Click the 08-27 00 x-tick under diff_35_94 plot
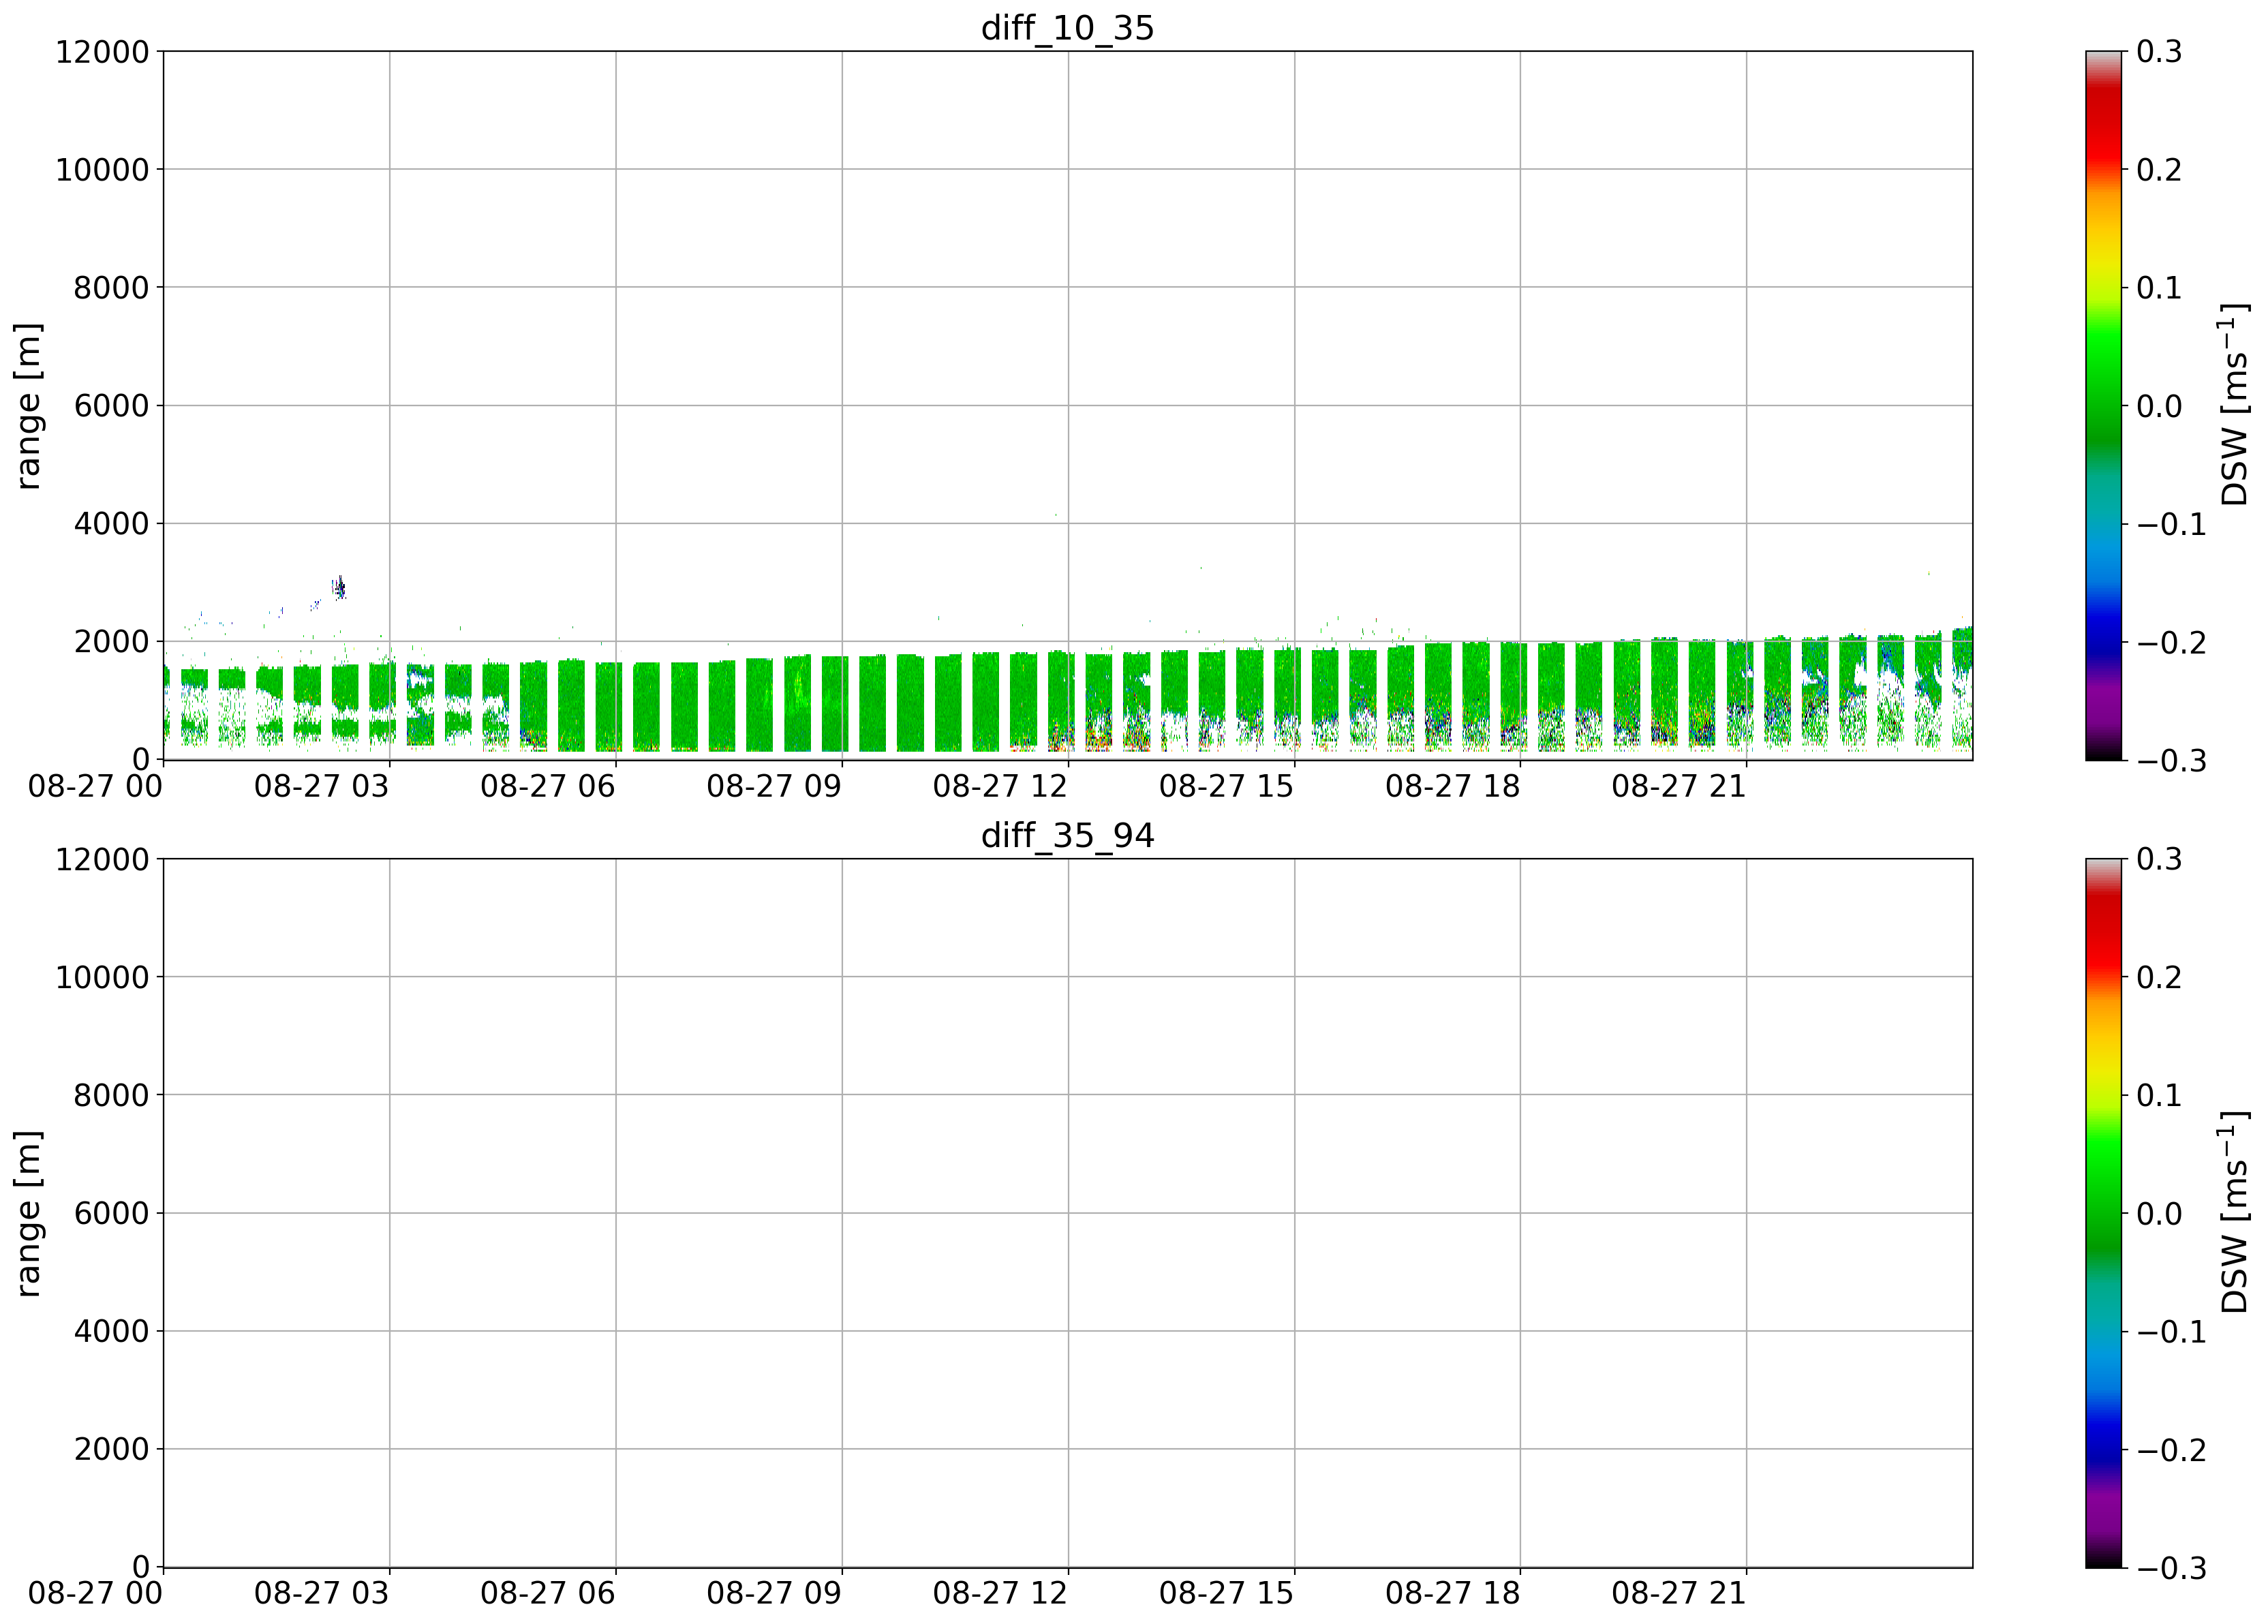 [x=95, y=1595]
